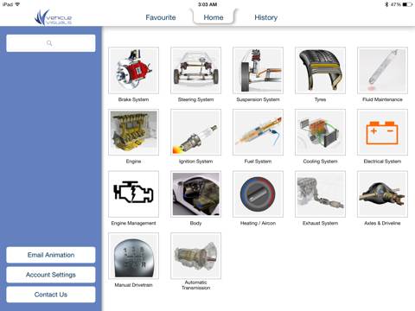415x311 pixels.
Task: Open the Manual Drivetrain gear knob icon
Action: tap(133, 256)
